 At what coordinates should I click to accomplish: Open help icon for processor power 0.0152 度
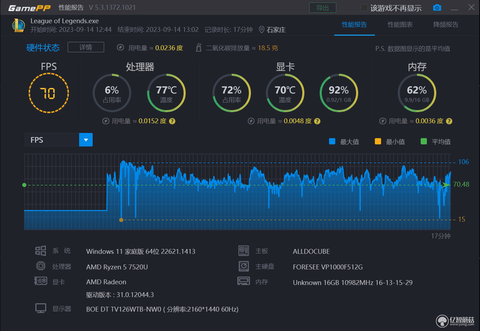[x=172, y=122]
